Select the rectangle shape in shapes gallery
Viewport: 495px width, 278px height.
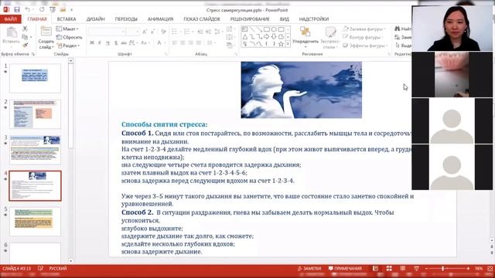(x=266, y=29)
